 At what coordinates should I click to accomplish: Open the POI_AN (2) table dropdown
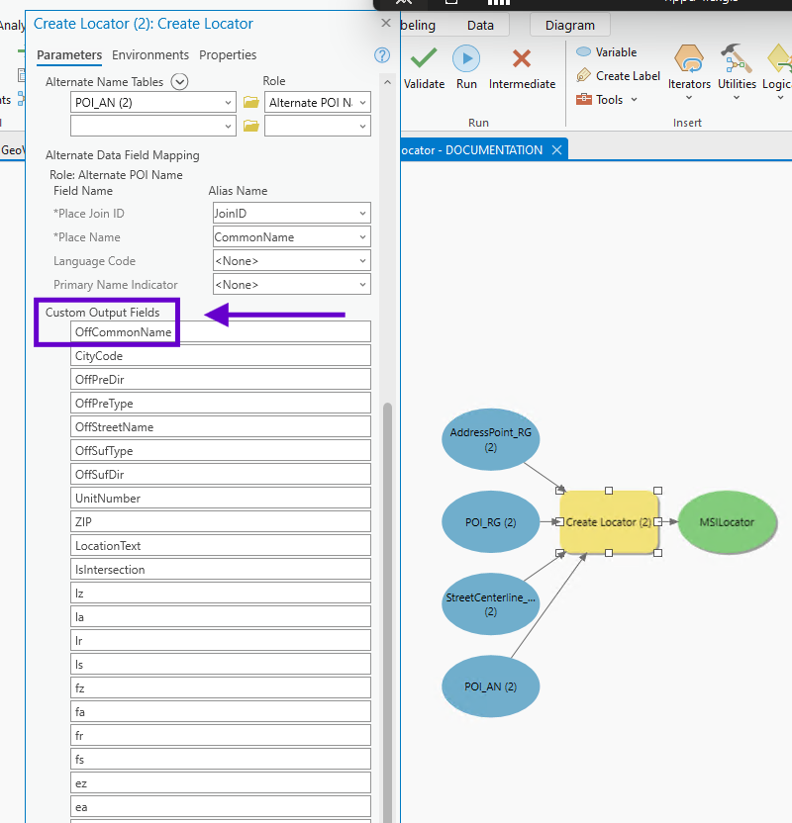pyautogui.click(x=228, y=102)
